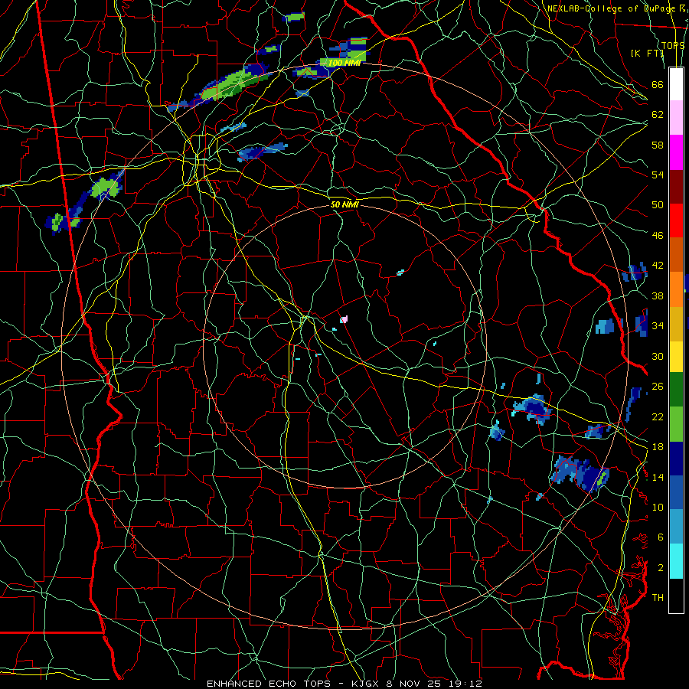
Task: Pick the dark orange legend swatch
Action: [x=676, y=254]
